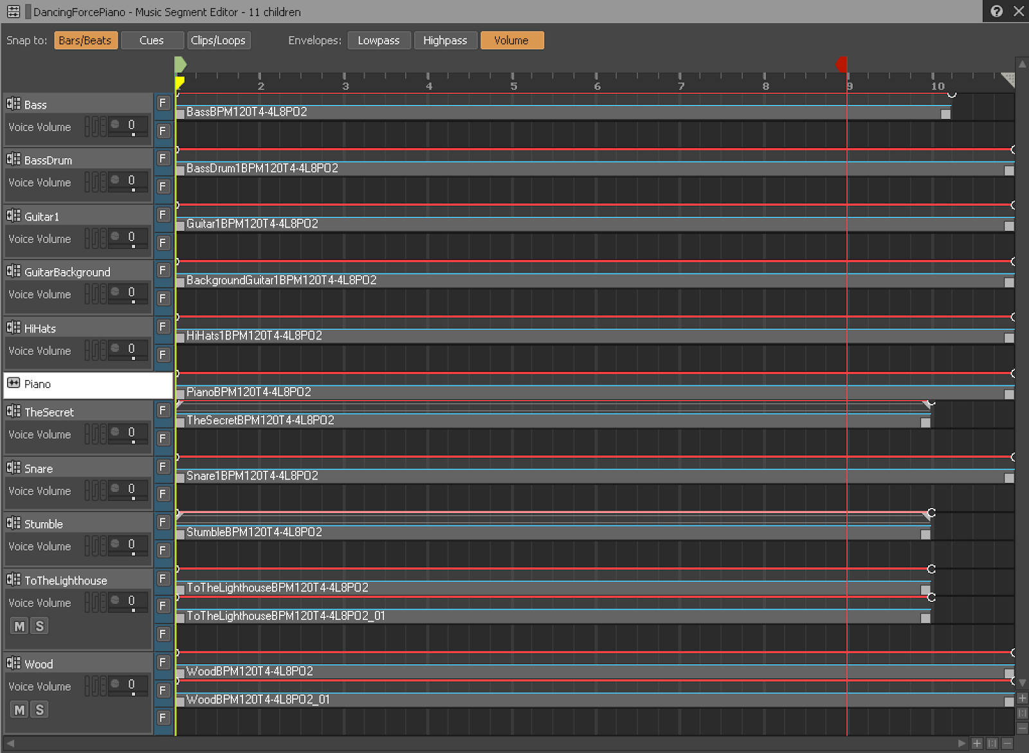
Task: Click bar 5 on the timeline ruler
Action: (x=513, y=86)
